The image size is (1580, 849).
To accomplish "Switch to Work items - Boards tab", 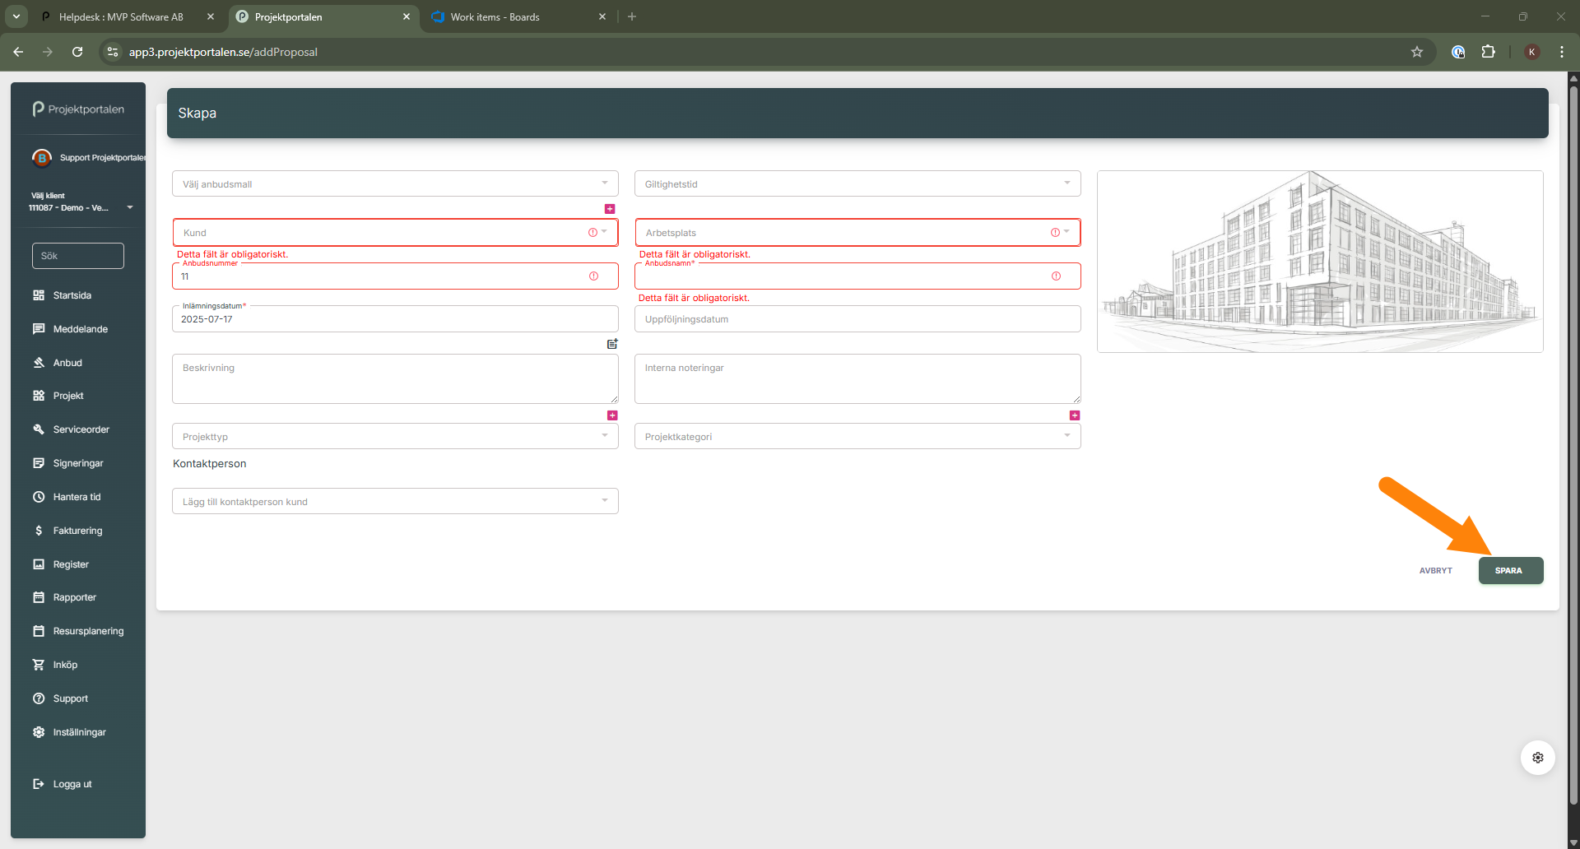I will tap(495, 16).
